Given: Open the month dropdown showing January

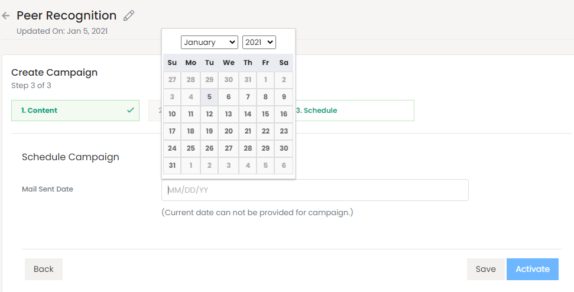Looking at the screenshot, I should click(209, 42).
